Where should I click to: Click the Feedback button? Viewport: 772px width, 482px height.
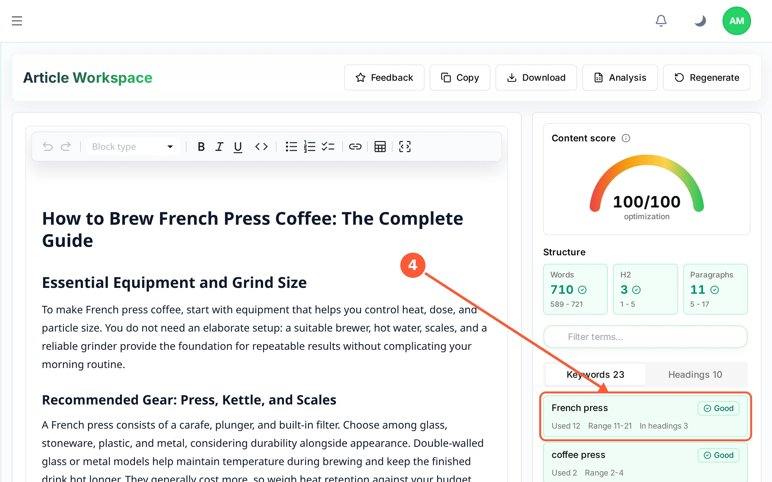(x=384, y=78)
